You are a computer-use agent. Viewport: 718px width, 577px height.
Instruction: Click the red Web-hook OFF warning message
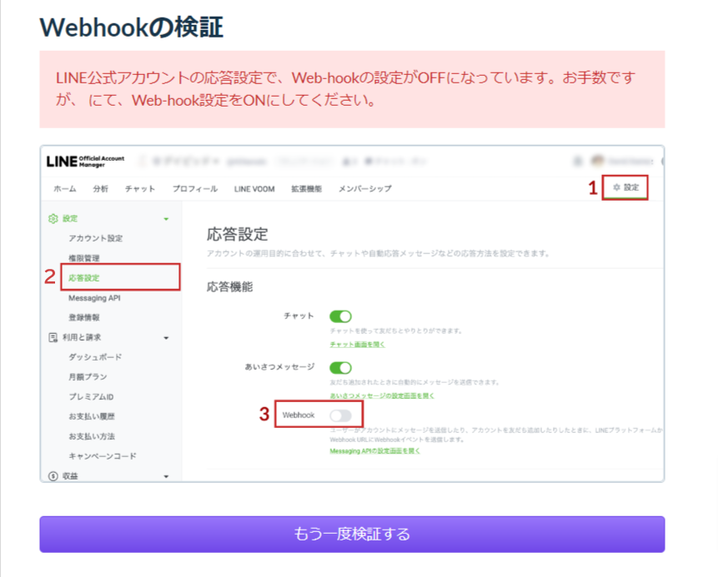(x=352, y=89)
